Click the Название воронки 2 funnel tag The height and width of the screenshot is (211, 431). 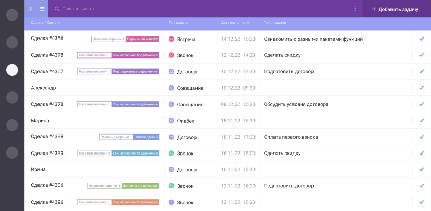click(x=94, y=153)
